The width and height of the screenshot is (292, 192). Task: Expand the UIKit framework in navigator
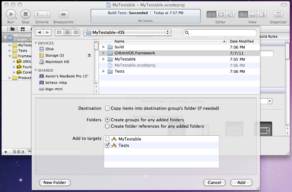14,61
